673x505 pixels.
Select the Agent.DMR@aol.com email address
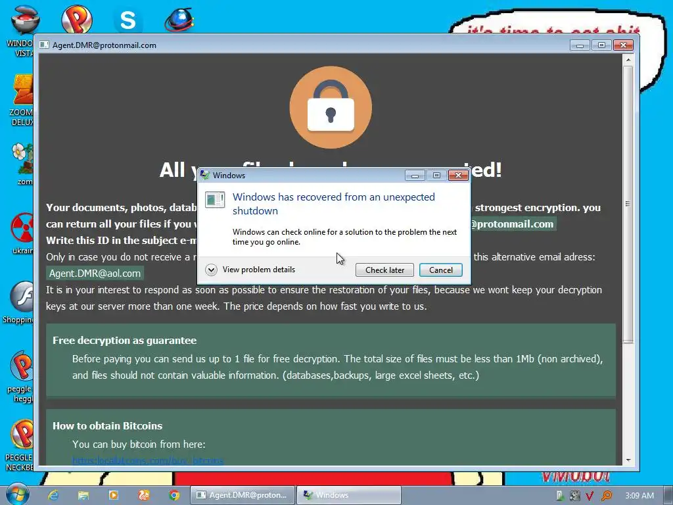click(x=95, y=273)
